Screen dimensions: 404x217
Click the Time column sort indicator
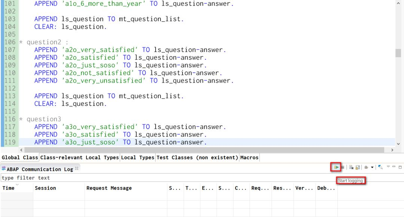tap(17, 184)
